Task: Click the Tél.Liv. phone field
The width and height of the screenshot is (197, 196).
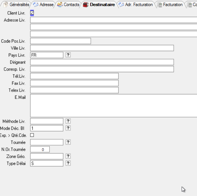Action: 74,76
